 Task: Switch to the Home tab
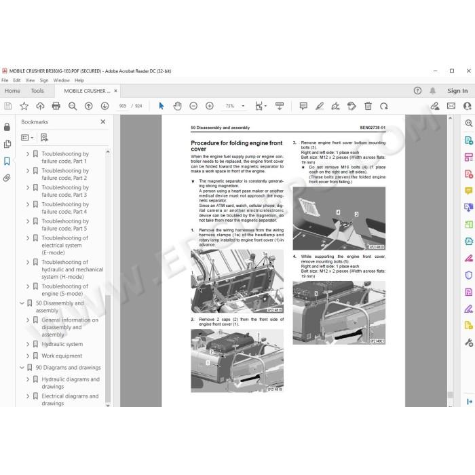(x=12, y=91)
